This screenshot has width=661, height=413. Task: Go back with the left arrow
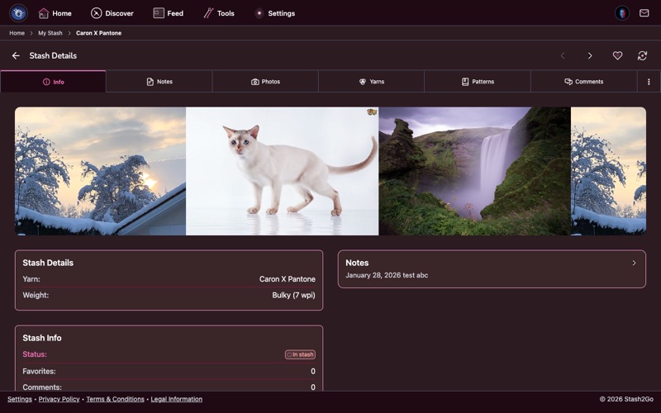[16, 55]
